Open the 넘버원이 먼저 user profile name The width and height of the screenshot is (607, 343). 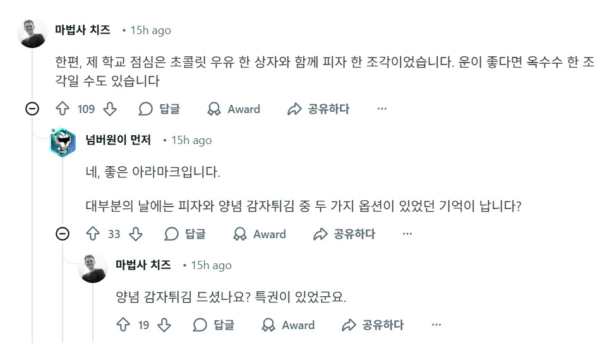[x=118, y=140]
